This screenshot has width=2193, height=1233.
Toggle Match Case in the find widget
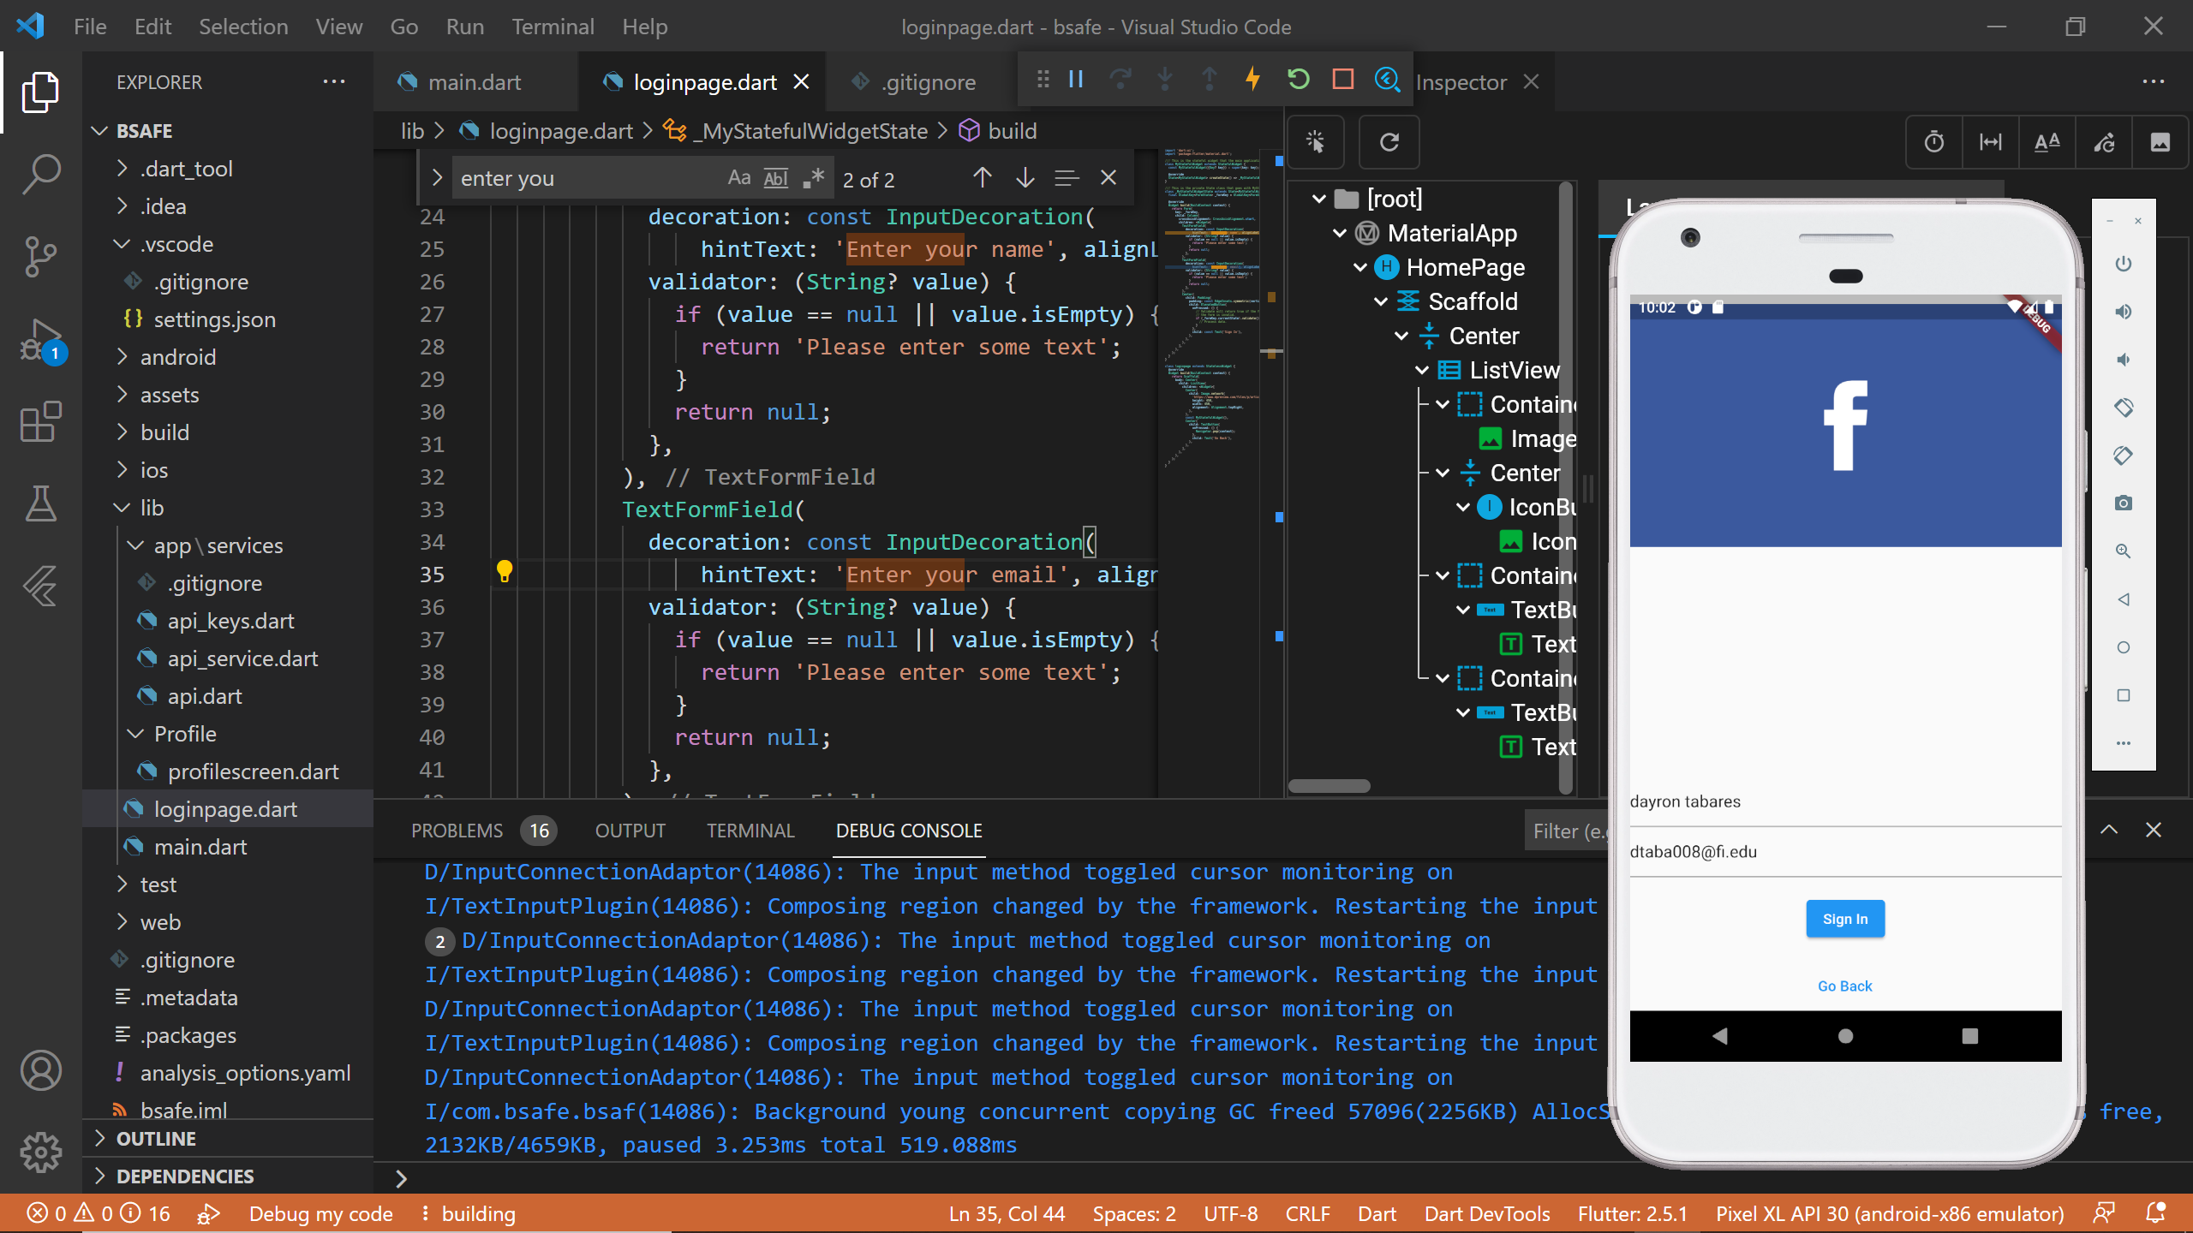[x=738, y=178]
